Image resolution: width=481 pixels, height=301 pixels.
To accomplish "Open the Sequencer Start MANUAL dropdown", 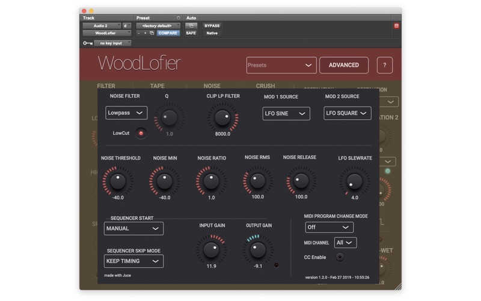I will 133,229.
